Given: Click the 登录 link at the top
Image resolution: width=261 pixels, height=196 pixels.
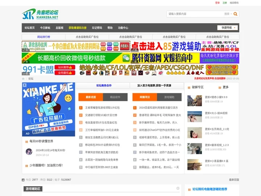Looking at the screenshot, I should (217, 3).
